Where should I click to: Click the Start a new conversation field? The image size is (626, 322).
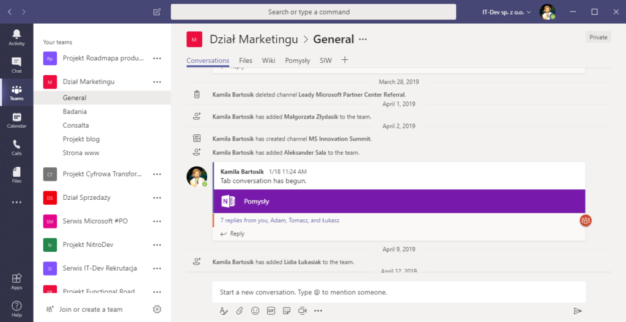point(399,292)
